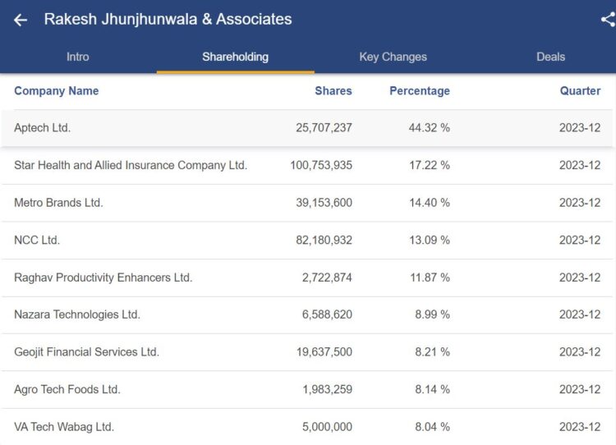Switch to the Key Changes tab

point(393,57)
